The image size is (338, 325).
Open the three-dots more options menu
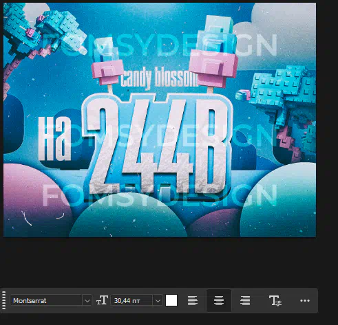click(305, 300)
